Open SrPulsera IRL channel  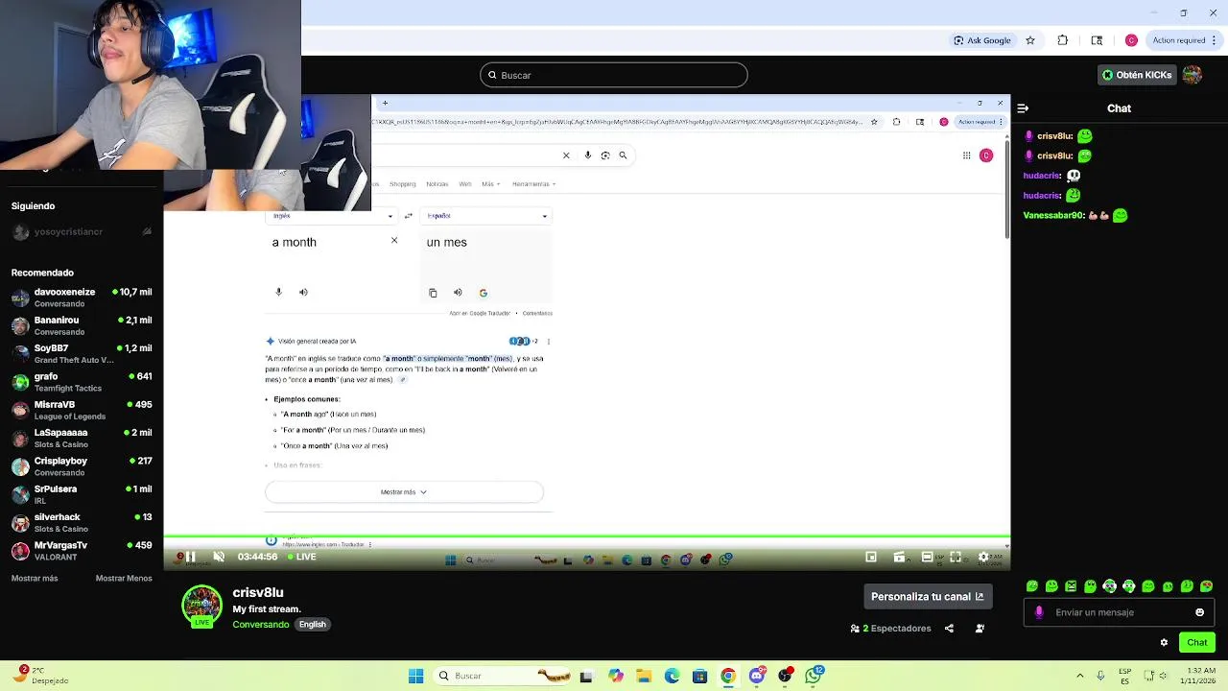82,494
